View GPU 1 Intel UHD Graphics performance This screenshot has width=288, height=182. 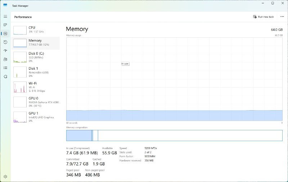[36, 117]
